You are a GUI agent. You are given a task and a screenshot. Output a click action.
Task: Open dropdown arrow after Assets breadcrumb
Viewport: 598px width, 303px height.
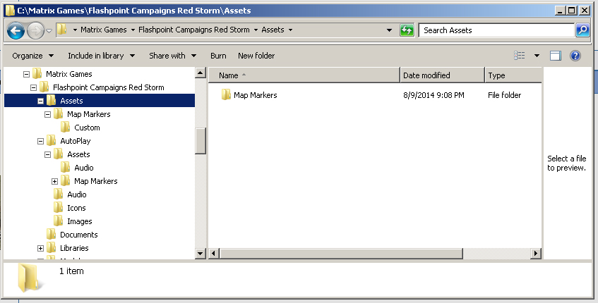pyautogui.click(x=291, y=30)
